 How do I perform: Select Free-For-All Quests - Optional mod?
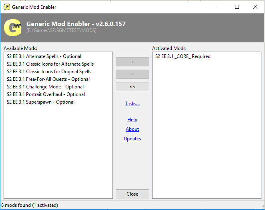[48, 79]
